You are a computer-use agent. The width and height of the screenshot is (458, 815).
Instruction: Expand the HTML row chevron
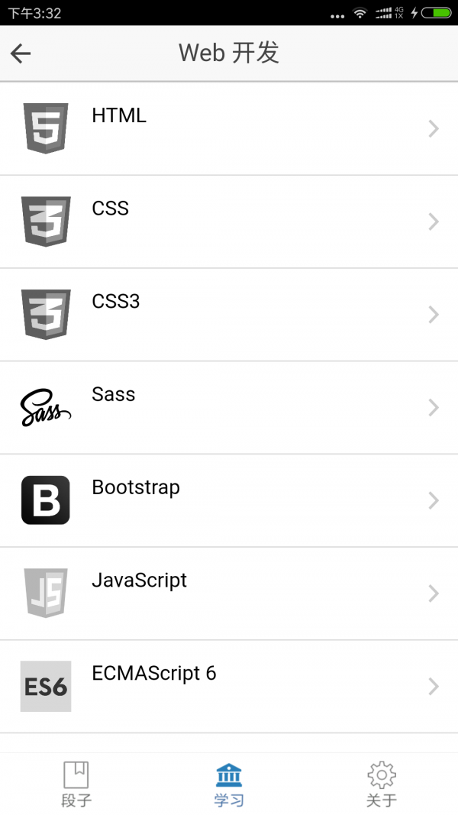(434, 128)
